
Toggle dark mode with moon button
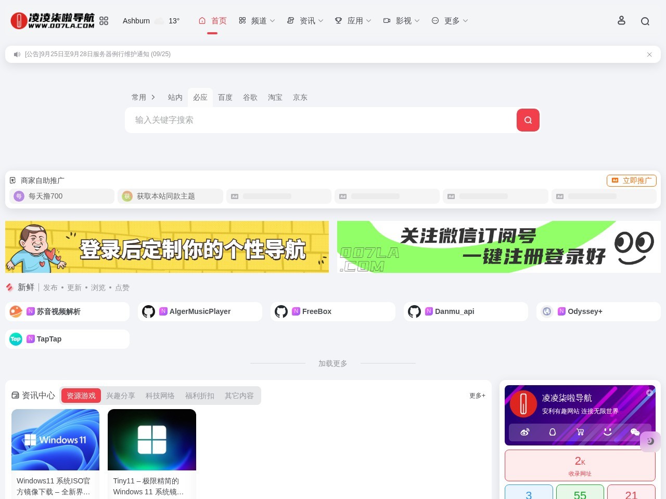click(x=650, y=441)
